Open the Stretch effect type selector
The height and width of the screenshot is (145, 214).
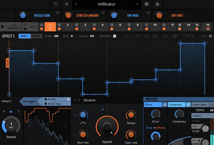(x=90, y=100)
